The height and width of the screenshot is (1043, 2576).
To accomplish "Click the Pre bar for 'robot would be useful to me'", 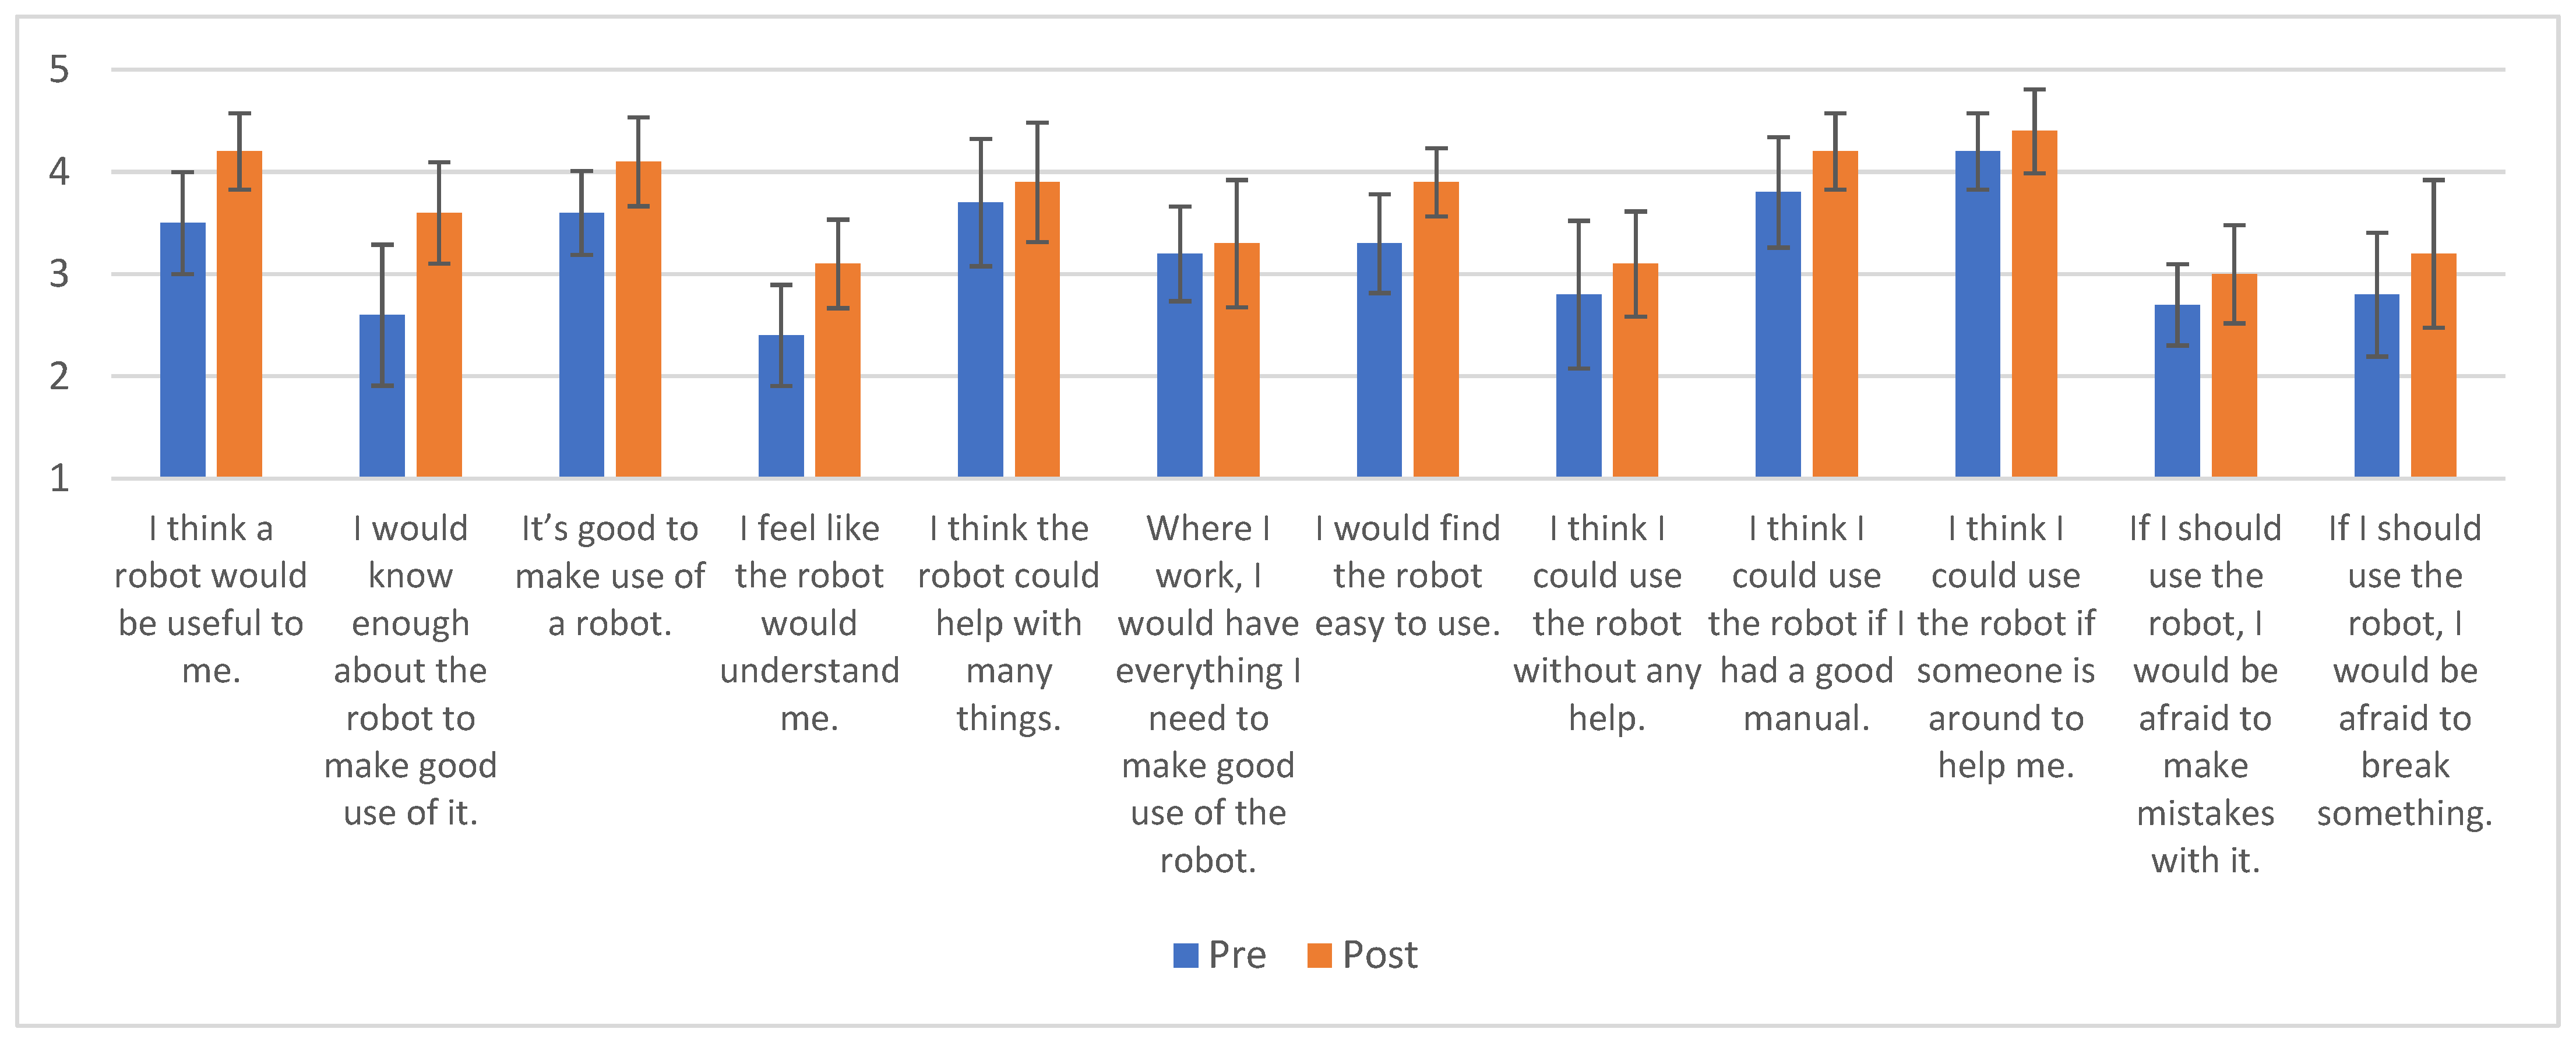I will [x=183, y=350].
